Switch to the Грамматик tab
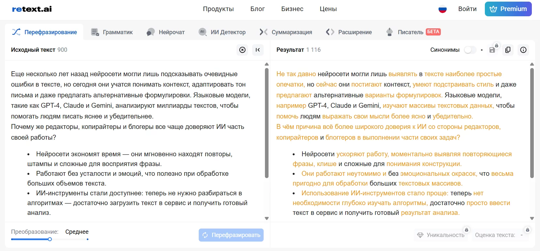The width and height of the screenshot is (540, 251). (112, 32)
